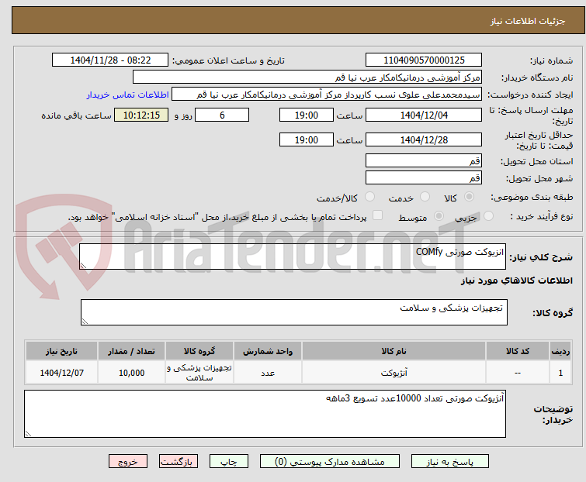The image size is (586, 482).
Task: Click the شماره نیاز field 1104090570000125
Action: coord(424,60)
